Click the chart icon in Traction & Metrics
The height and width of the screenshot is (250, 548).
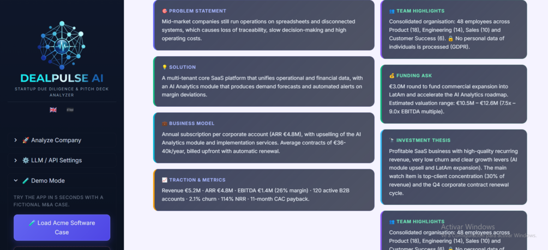[165, 180]
